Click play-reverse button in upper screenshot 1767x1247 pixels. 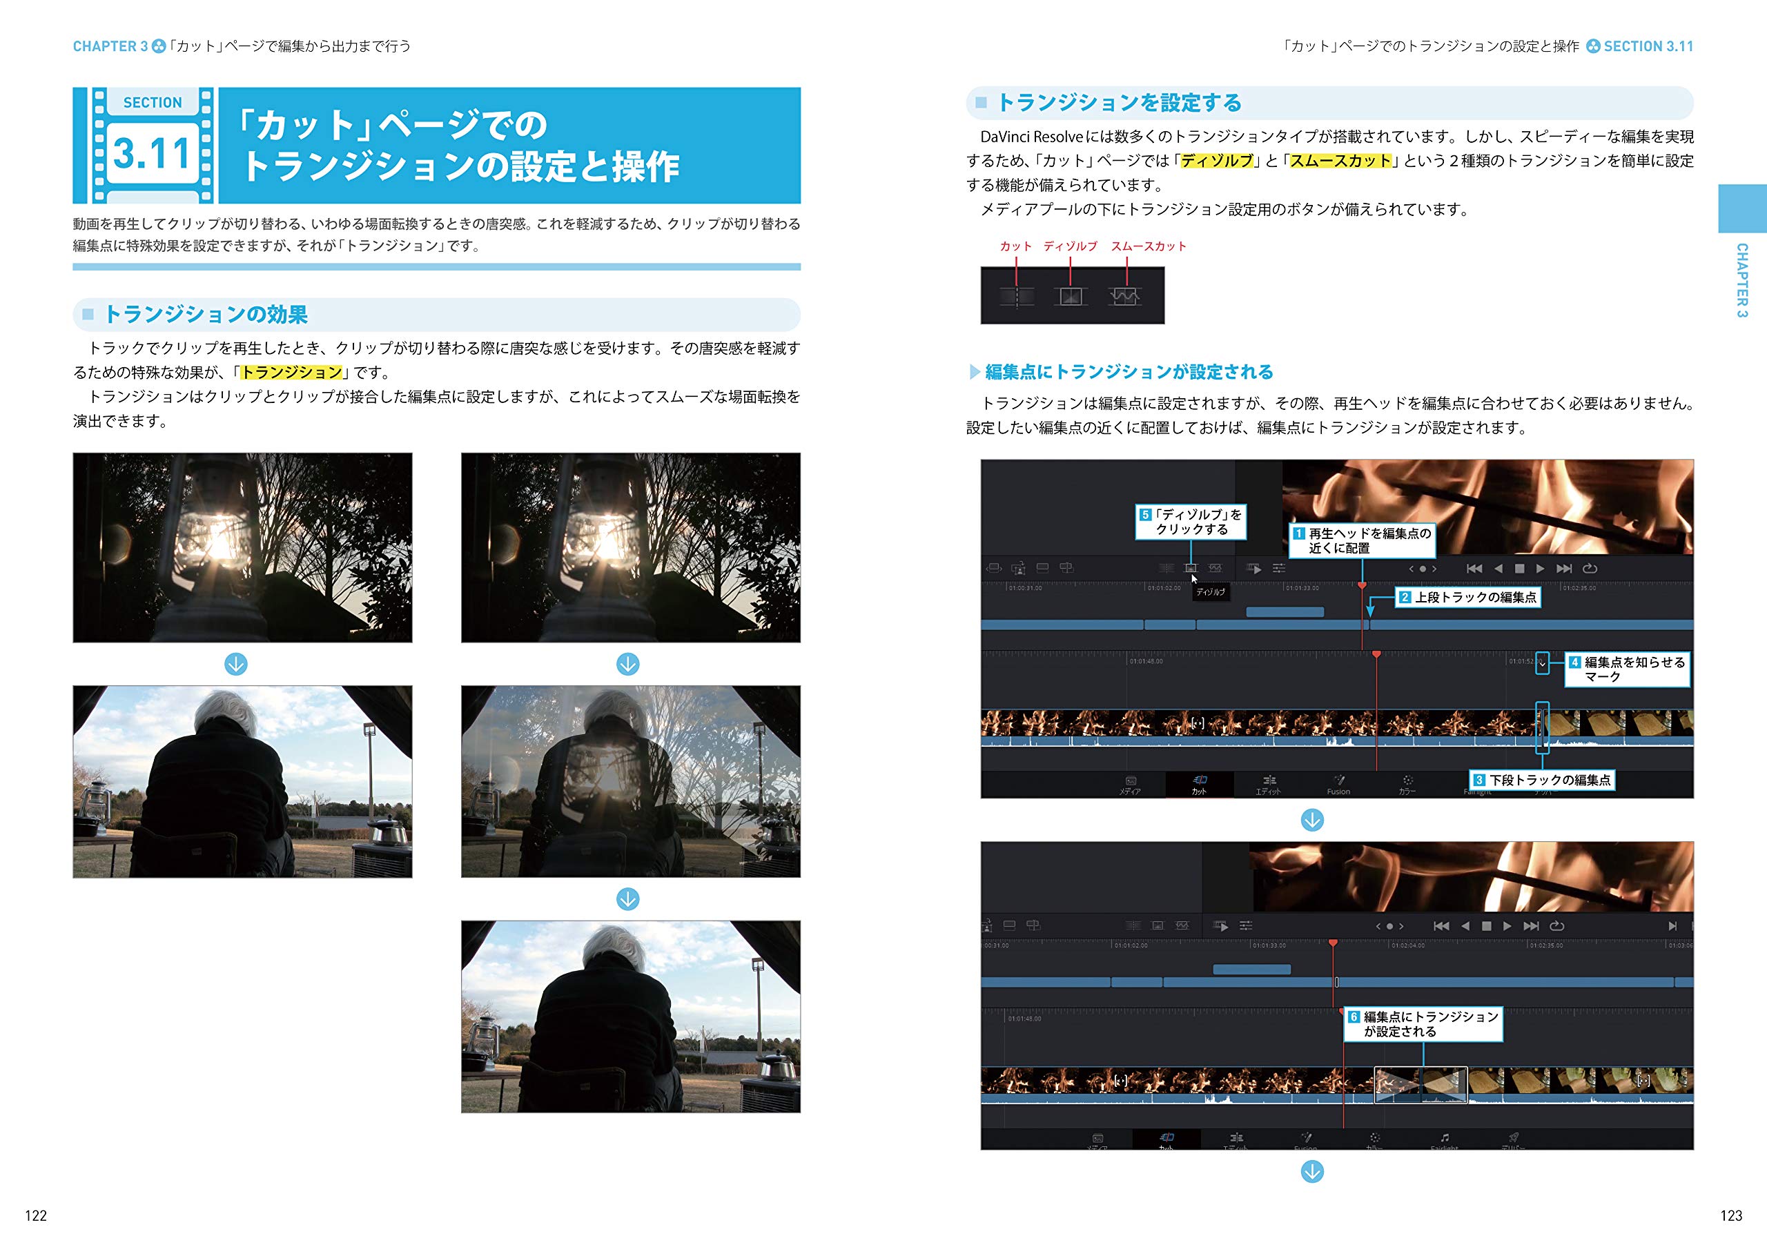point(1498,569)
